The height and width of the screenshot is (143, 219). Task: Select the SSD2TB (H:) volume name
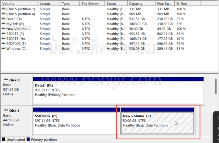(x=15, y=39)
